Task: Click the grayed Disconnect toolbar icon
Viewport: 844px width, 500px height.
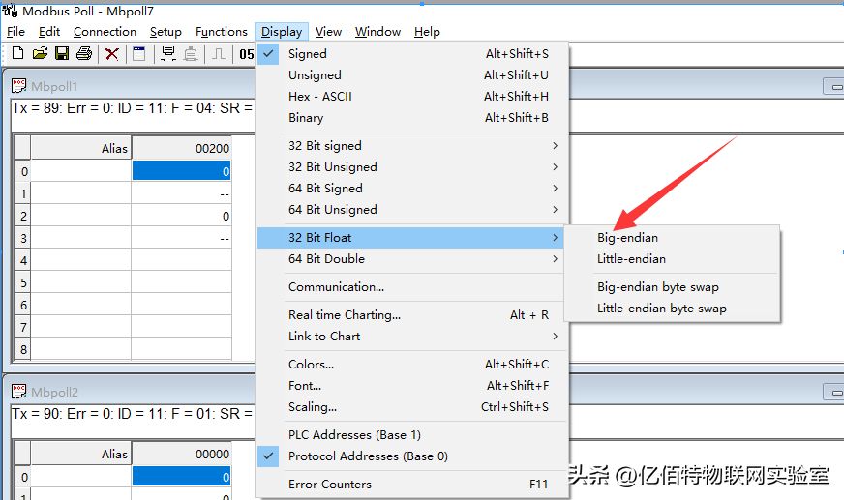Action: click(x=191, y=54)
